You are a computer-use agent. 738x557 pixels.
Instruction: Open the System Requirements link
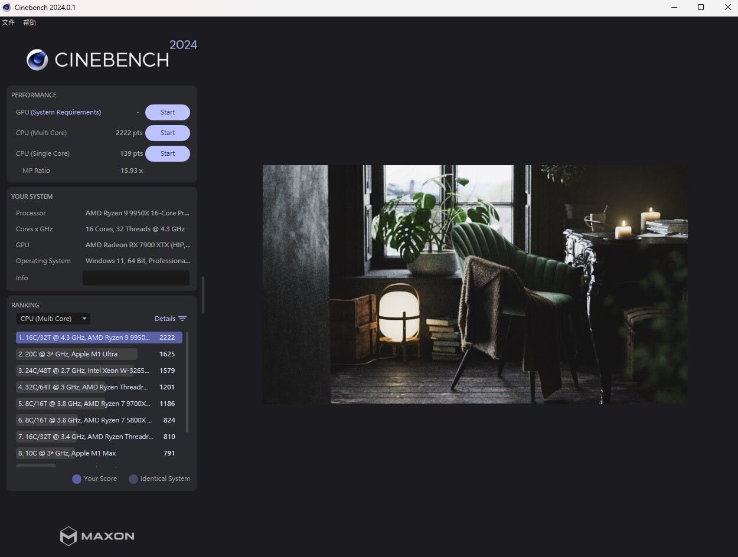tap(66, 112)
